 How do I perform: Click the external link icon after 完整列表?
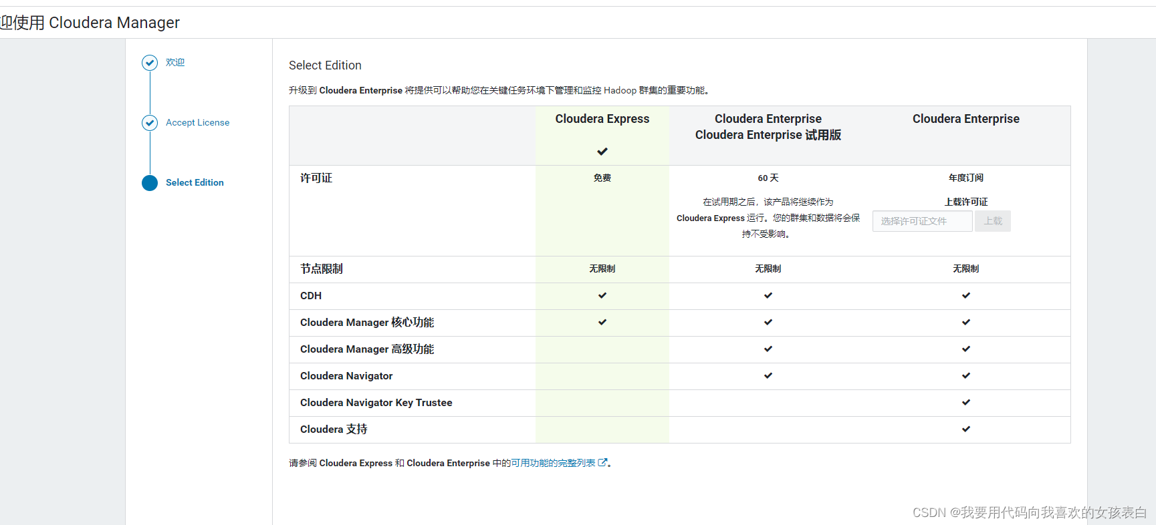click(x=602, y=462)
